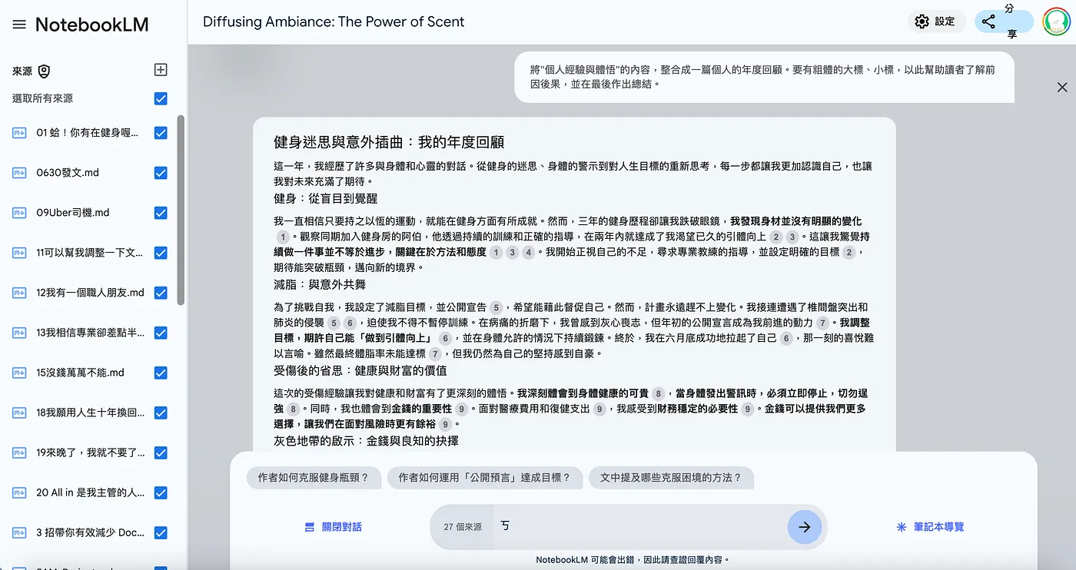Open source 11可以幫我調整一下文
This screenshot has height=570, width=1076.
[89, 253]
